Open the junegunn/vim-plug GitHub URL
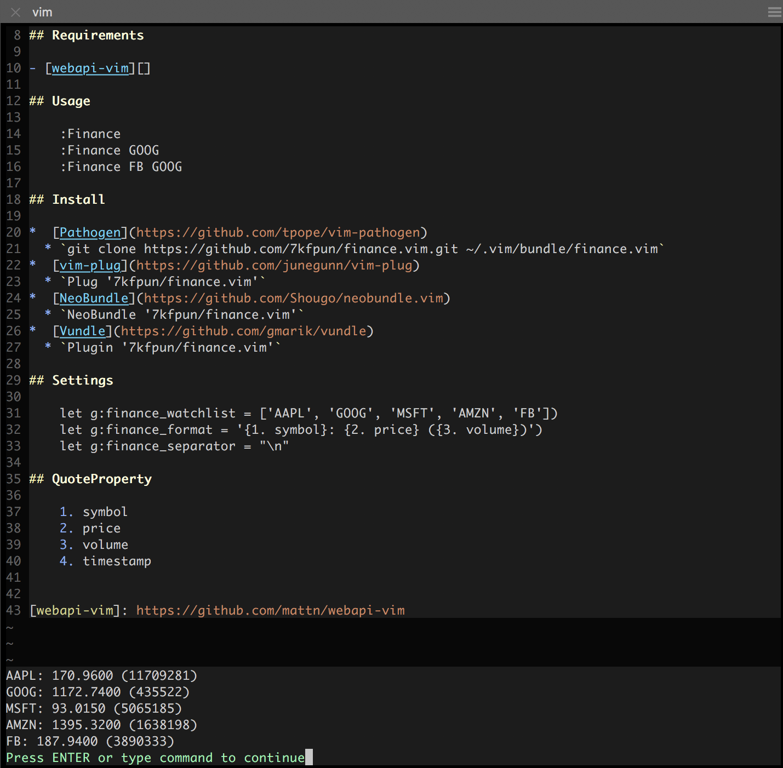Viewport: 783px width, 768px height. (274, 266)
